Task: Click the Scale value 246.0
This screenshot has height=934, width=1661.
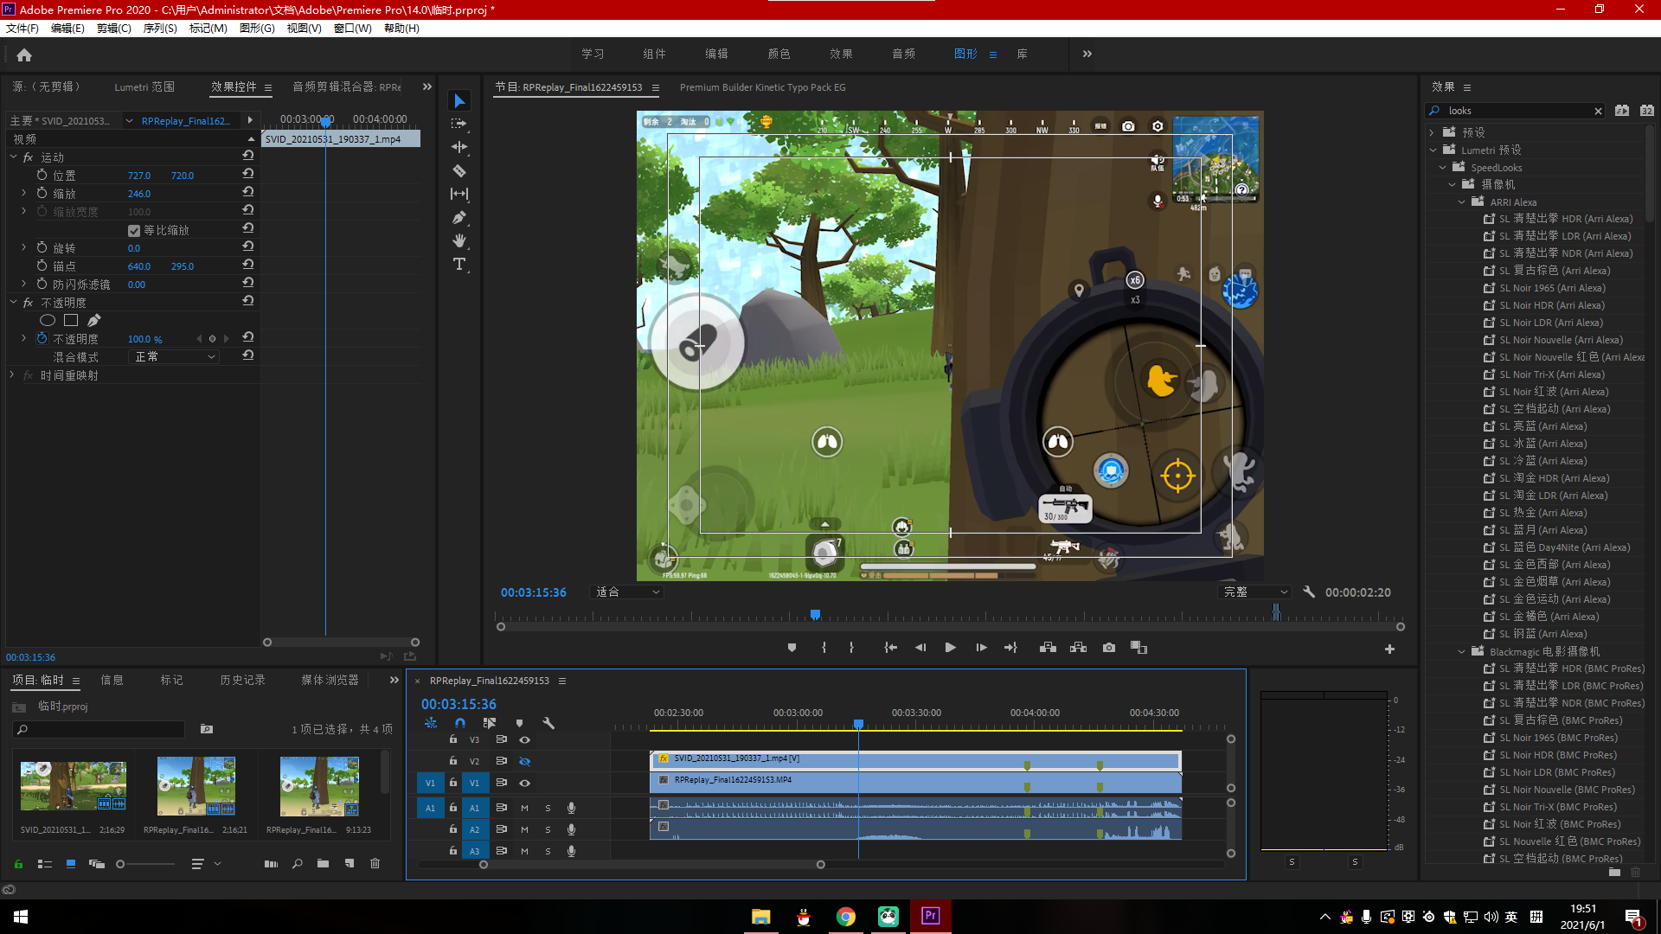Action: [139, 194]
